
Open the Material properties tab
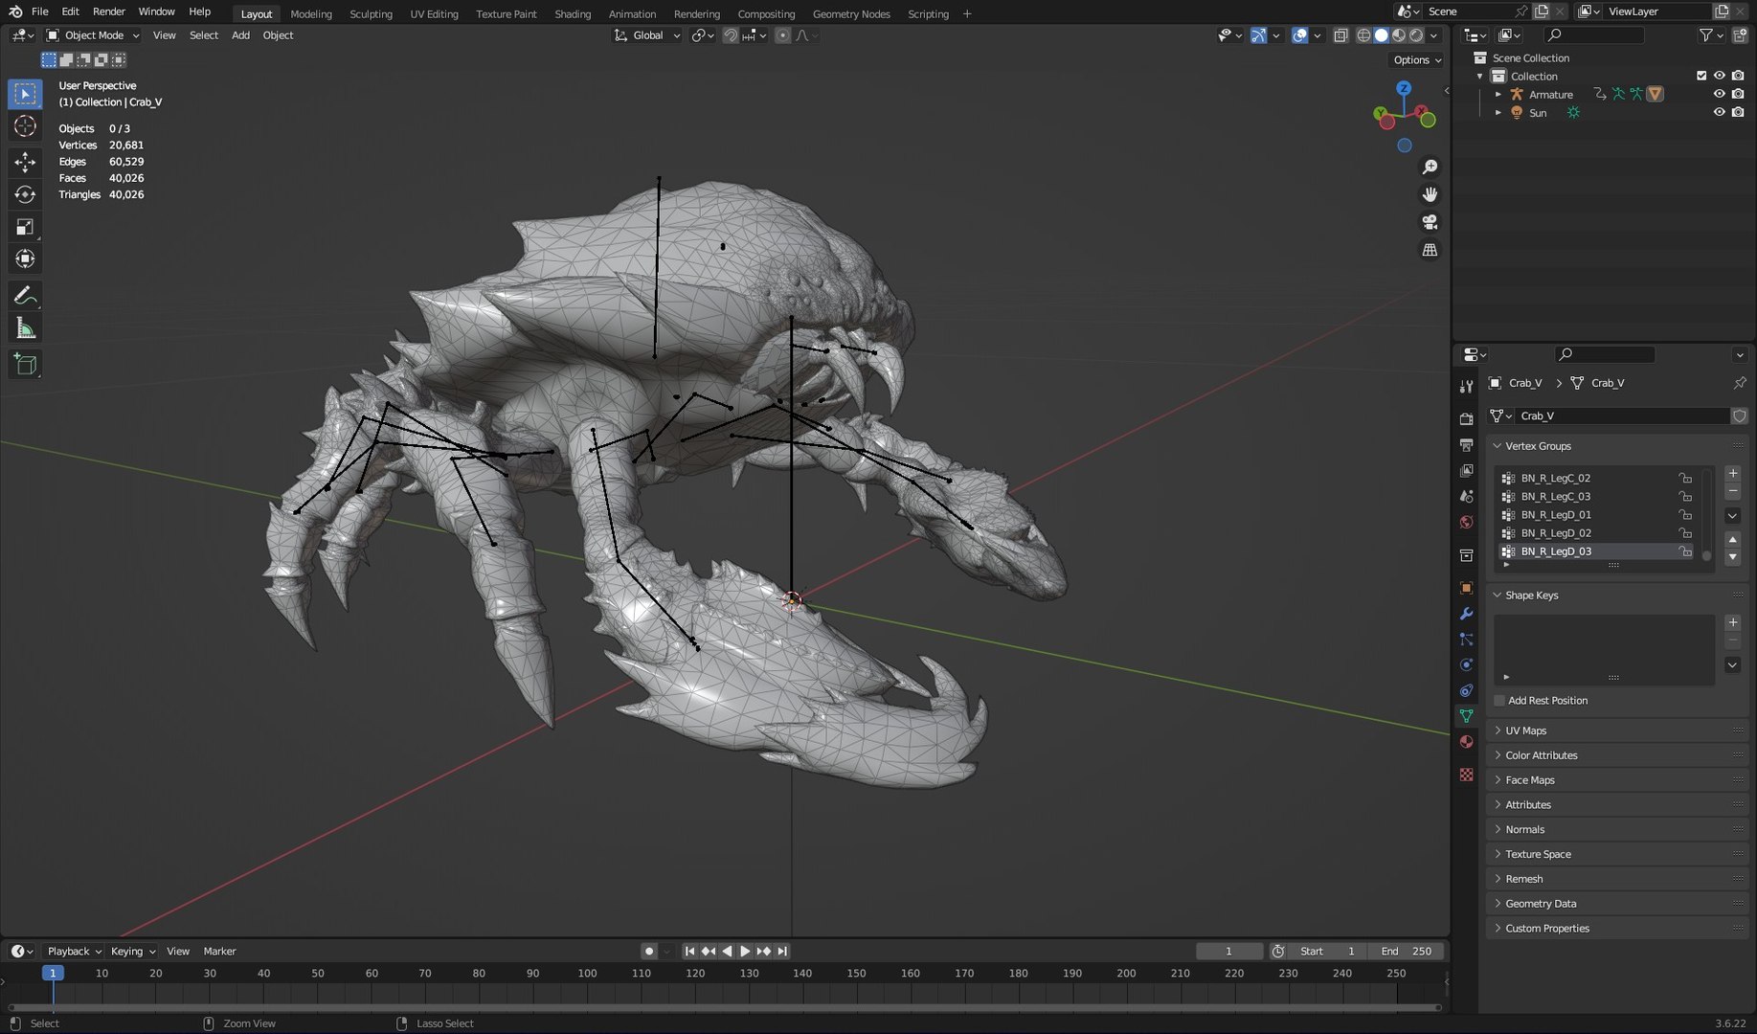pyautogui.click(x=1466, y=742)
